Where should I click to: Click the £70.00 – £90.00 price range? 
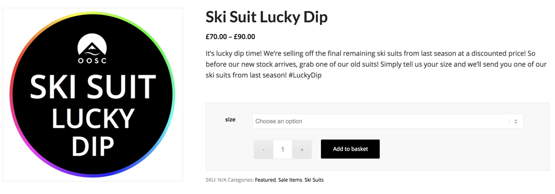coord(231,36)
